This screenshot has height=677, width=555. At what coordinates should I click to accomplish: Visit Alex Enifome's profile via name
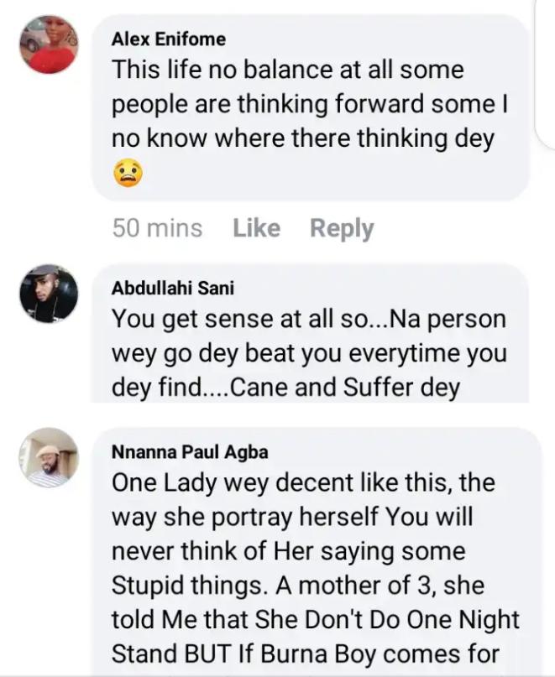[x=168, y=39]
